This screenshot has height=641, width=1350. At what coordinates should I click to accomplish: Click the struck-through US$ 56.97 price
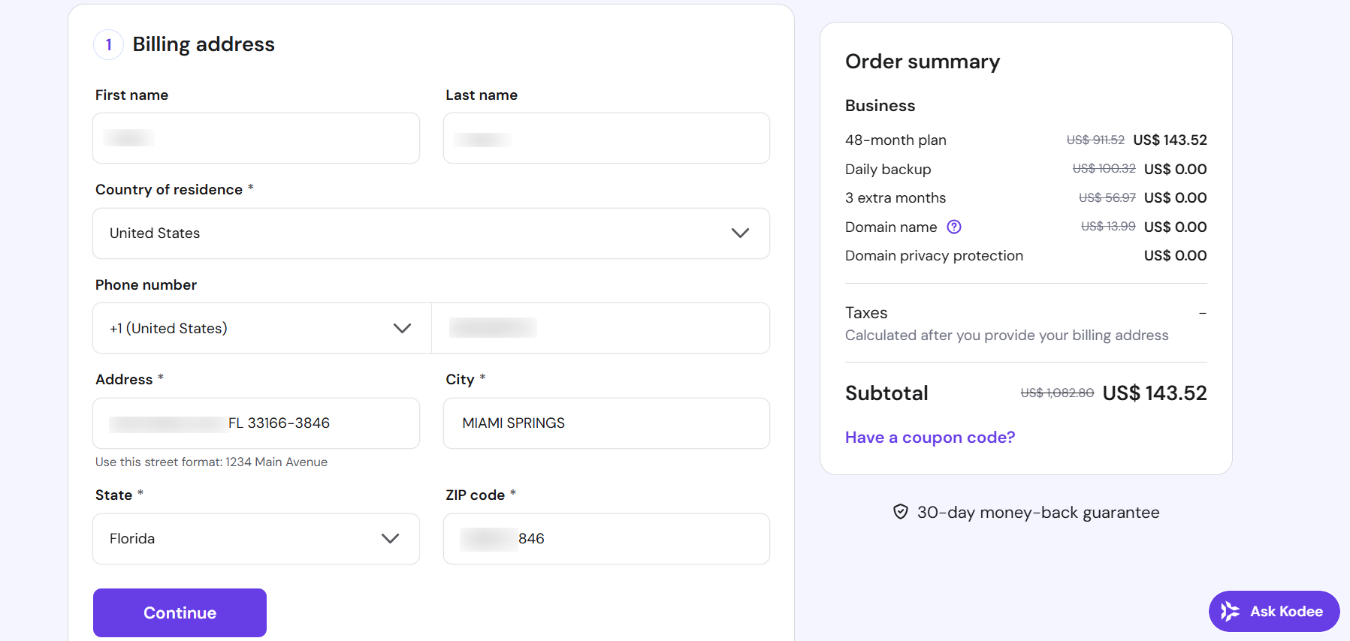tap(1107, 197)
